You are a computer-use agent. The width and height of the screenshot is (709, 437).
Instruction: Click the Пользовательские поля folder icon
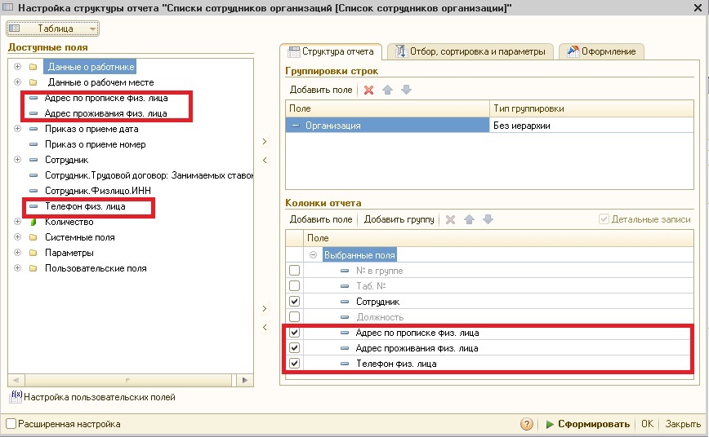click(33, 268)
